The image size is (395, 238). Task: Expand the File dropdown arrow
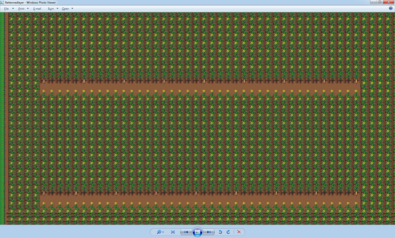(13, 9)
